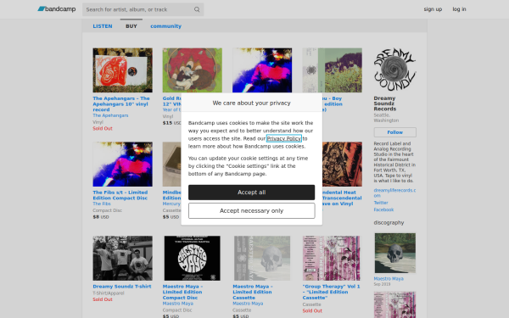
Task: Open Maestro Maya Limited Edition Compact Disc thumbnail
Action: [x=193, y=259]
